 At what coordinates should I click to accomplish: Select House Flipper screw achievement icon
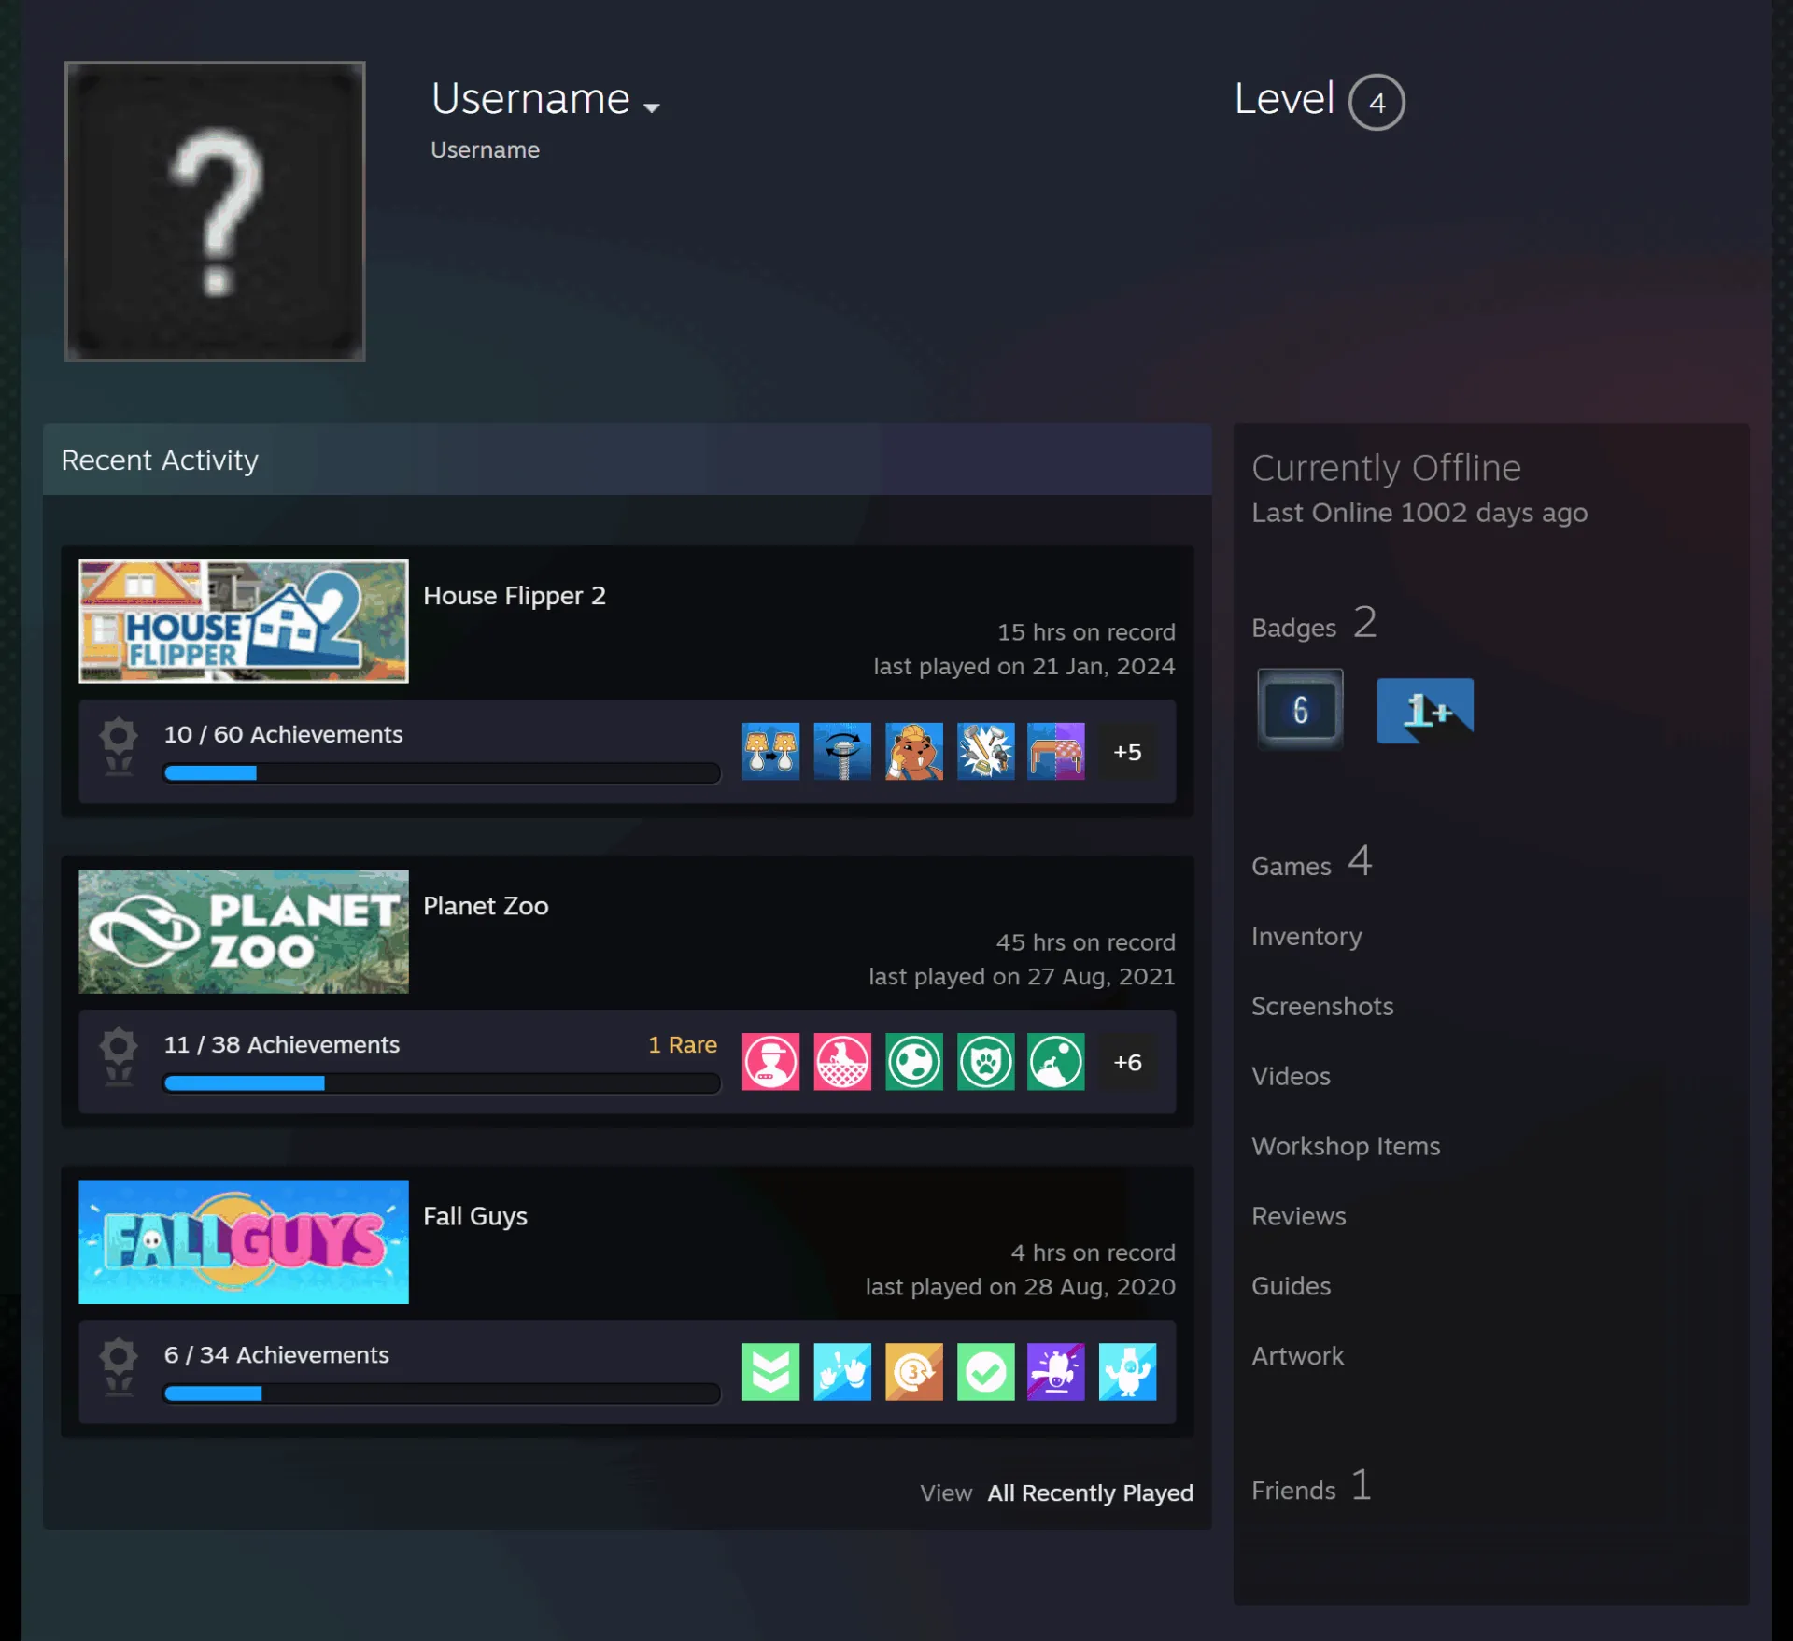(x=842, y=751)
